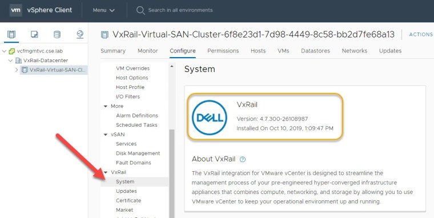Viewport: 434px width, 218px height.
Task: Open the VMs and Templates view icon
Action: coord(34,34)
